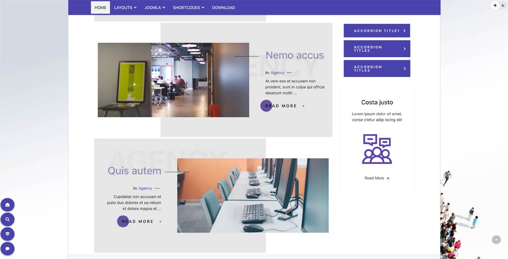The height and width of the screenshot is (259, 508).
Task: Open the Agency category link under Quis autem
Action: point(145,188)
